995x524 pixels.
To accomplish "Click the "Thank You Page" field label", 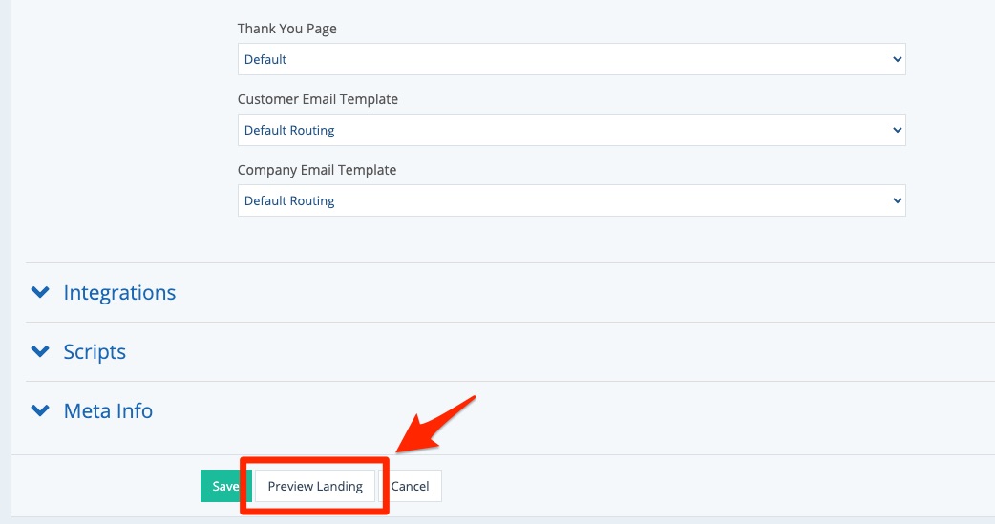I will 286,29.
